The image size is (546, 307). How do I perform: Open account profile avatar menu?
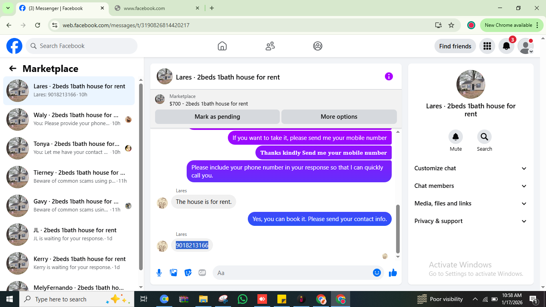pos(526,46)
